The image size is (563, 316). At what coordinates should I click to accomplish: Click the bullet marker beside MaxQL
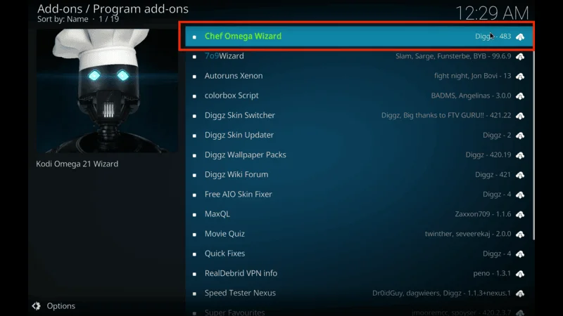[x=194, y=214]
